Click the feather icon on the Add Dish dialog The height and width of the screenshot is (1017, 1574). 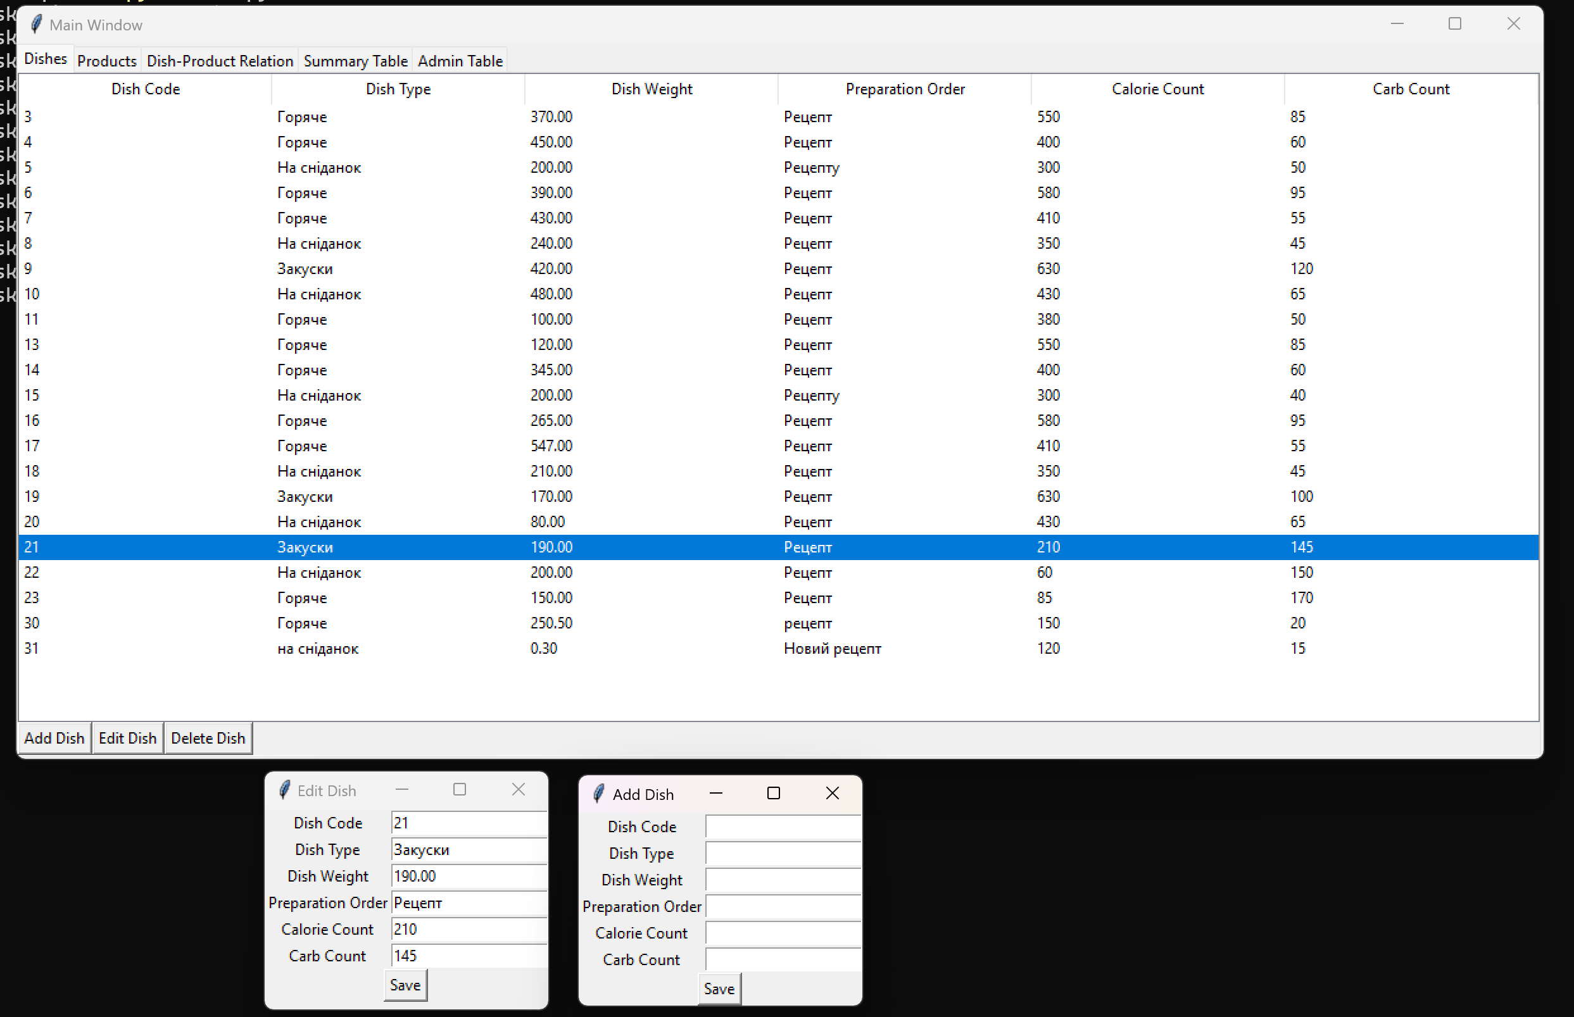pos(598,793)
